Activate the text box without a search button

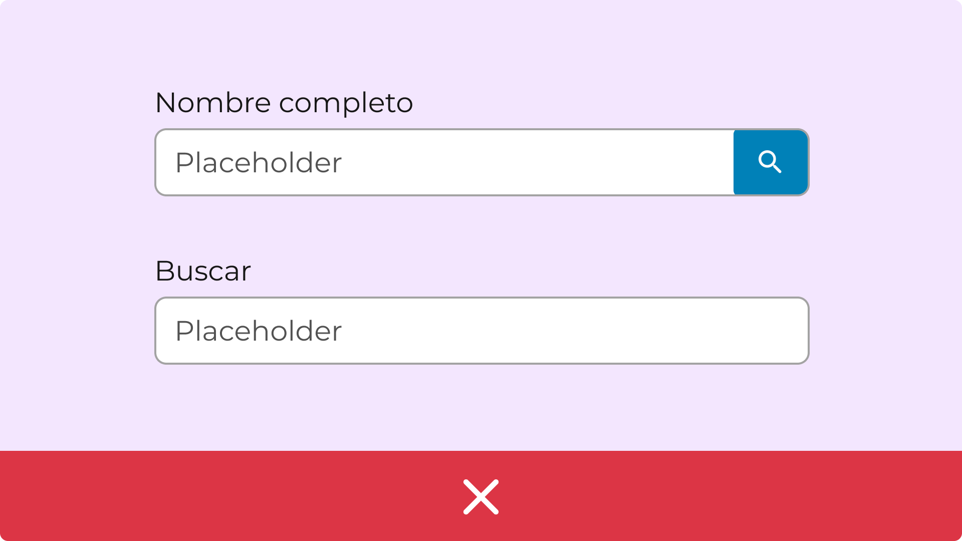[481, 331]
